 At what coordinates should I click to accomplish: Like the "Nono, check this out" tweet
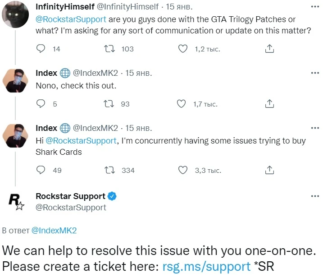[181, 104]
